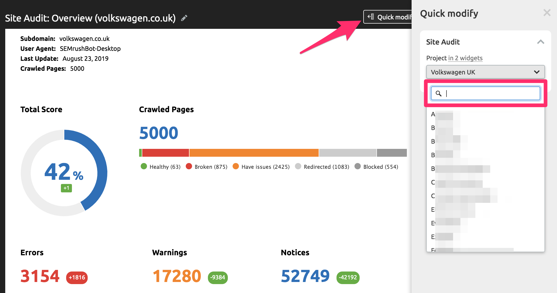Image resolution: width=557 pixels, height=293 pixels.
Task: Click the +1816 errors change badge
Action: tap(77, 278)
